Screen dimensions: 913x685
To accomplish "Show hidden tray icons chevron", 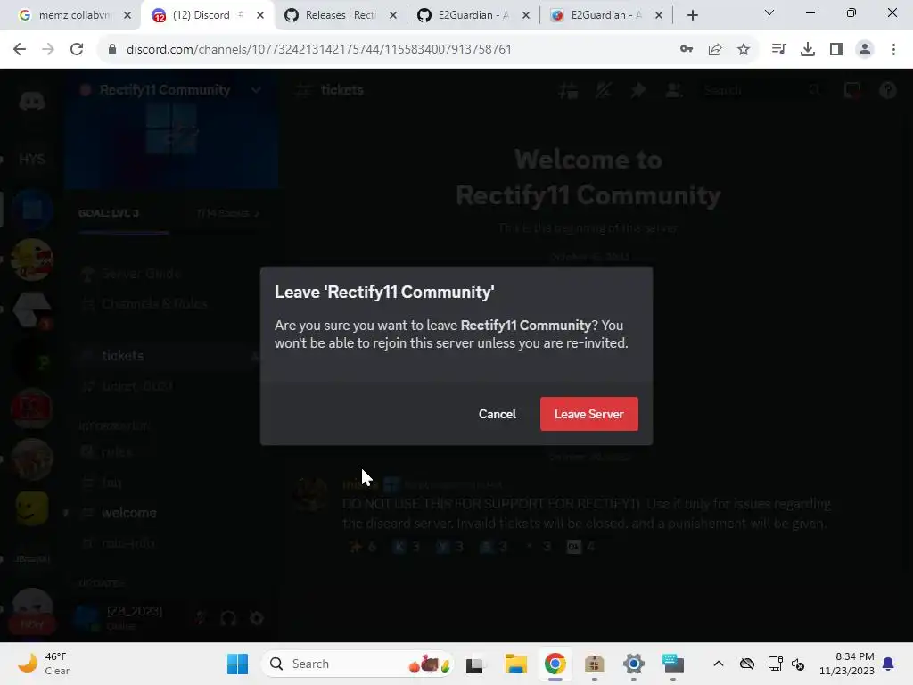I will [x=719, y=664].
